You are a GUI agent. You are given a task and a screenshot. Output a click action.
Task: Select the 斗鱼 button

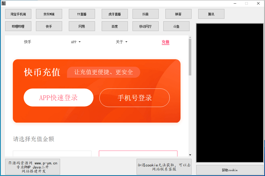[x=176, y=26]
